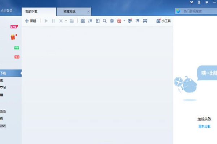The width and height of the screenshot is (217, 144).
Task: Click the magnifier search icon in toolbar
Action: click(x=105, y=21)
